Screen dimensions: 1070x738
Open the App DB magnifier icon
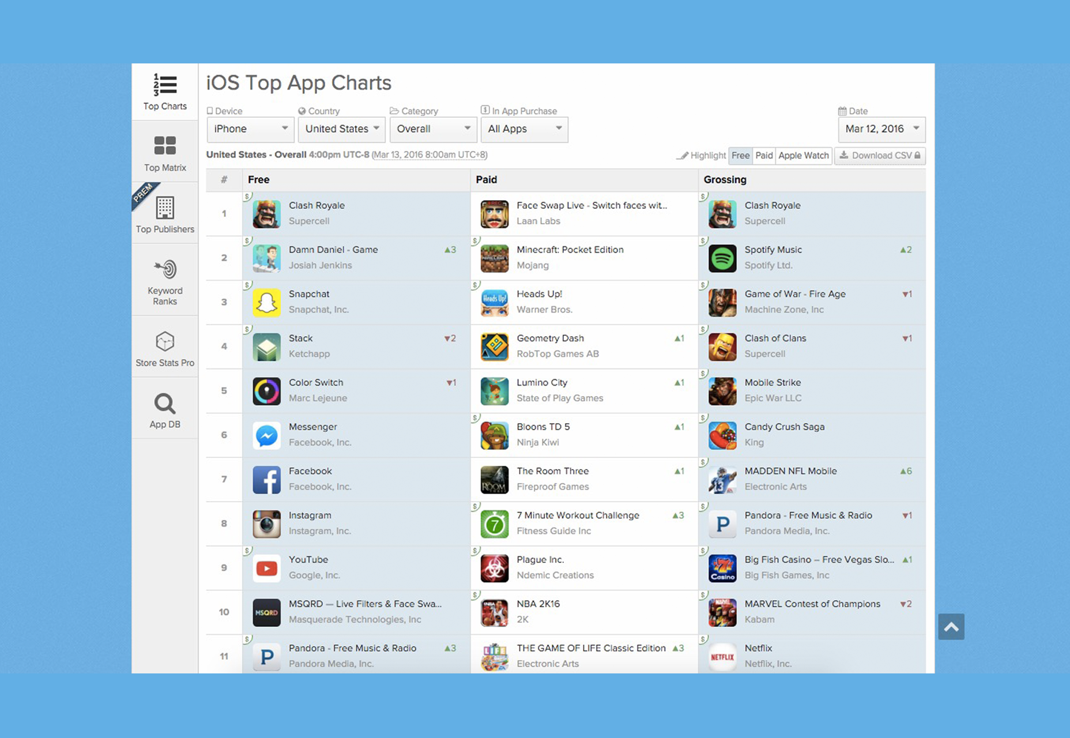click(x=165, y=404)
